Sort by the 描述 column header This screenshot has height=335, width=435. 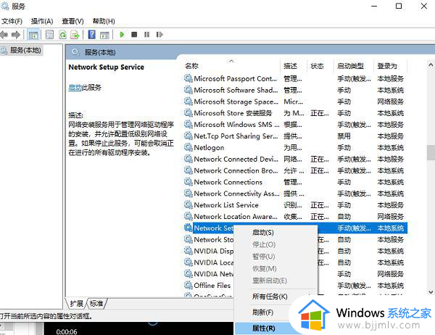291,66
